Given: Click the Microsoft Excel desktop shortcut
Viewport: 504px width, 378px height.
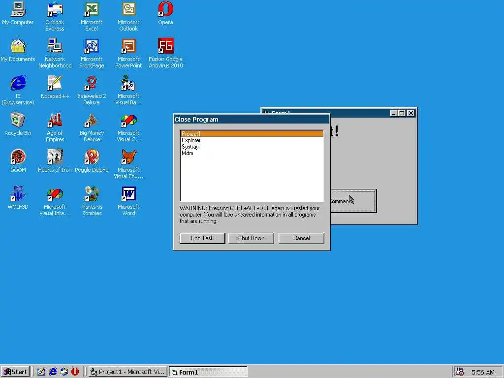Looking at the screenshot, I should click(x=92, y=16).
